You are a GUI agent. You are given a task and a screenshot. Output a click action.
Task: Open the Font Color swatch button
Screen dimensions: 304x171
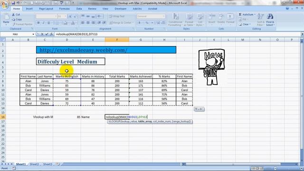click(73, 23)
